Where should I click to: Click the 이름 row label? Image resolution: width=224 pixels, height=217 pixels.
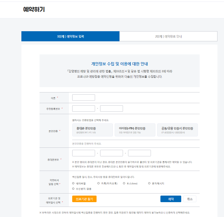(x=53, y=98)
